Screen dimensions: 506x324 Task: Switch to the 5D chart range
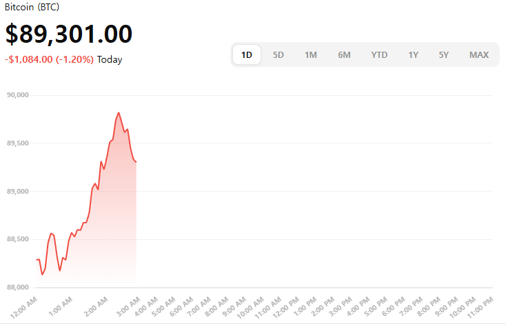(x=279, y=54)
